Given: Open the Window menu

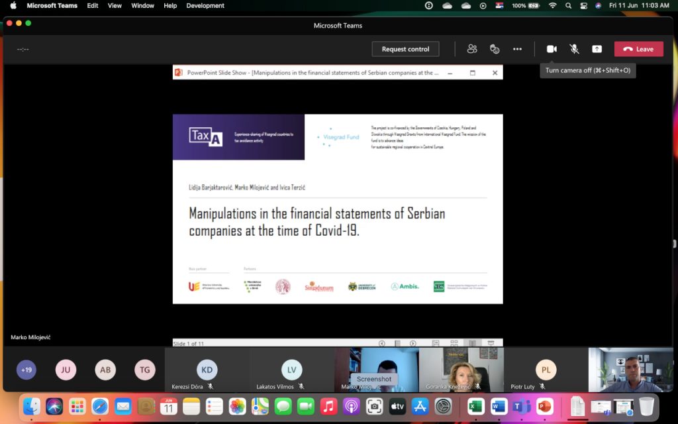Looking at the screenshot, I should tap(142, 5).
